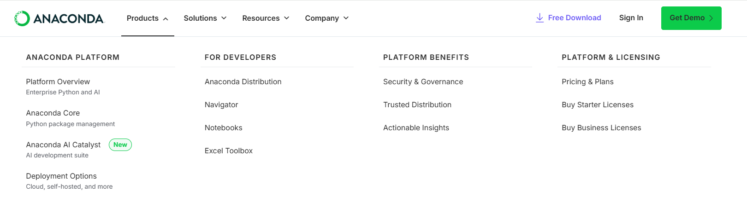Click the Sign In link
747x197 pixels.
click(x=631, y=18)
